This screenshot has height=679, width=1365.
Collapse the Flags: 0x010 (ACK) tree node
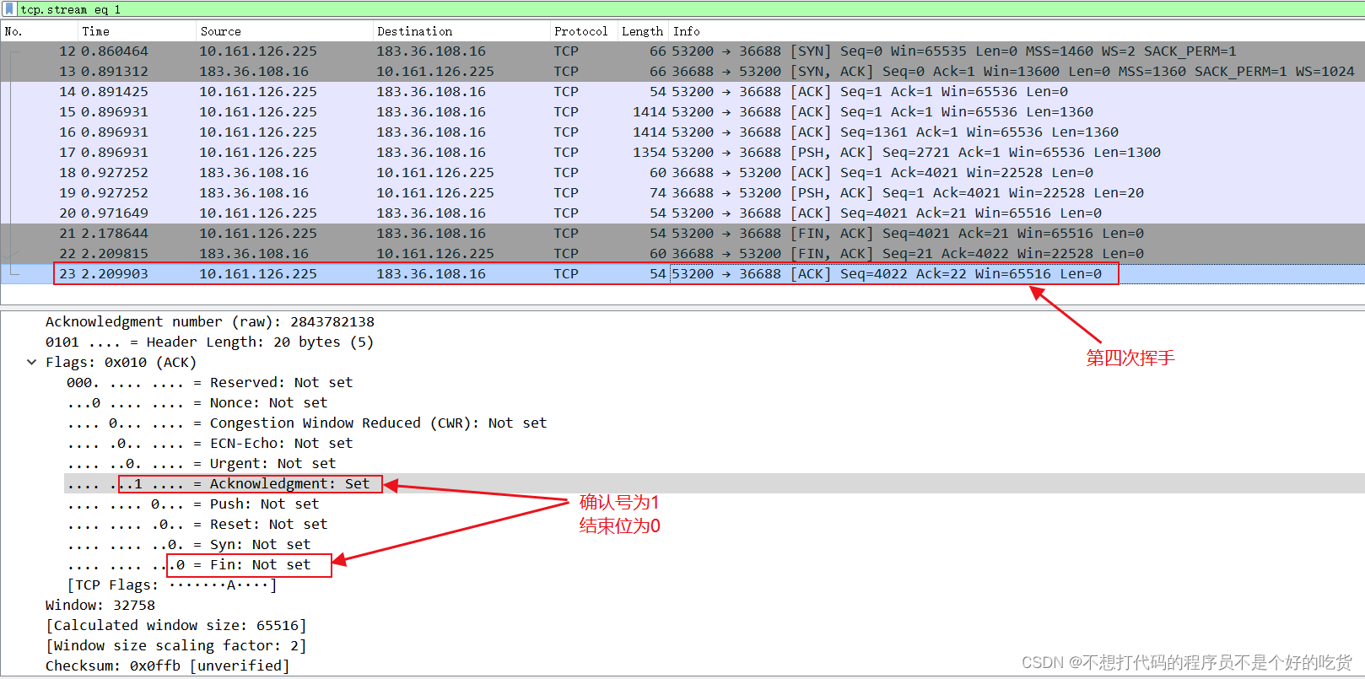[x=31, y=363]
